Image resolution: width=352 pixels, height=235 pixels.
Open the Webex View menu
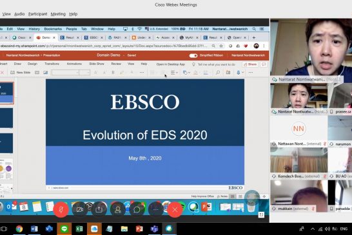(6, 14)
